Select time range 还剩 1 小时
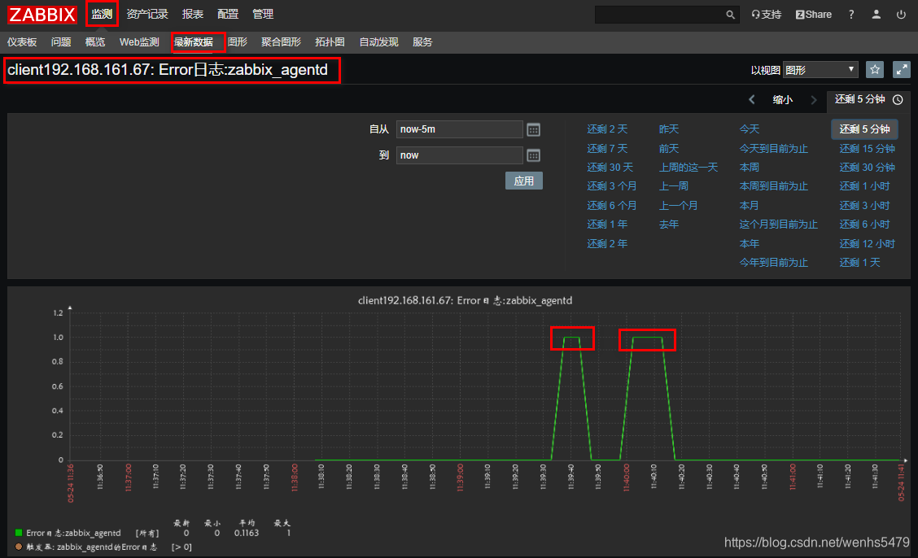Image resolution: width=918 pixels, height=558 pixels. pyautogui.click(x=865, y=186)
